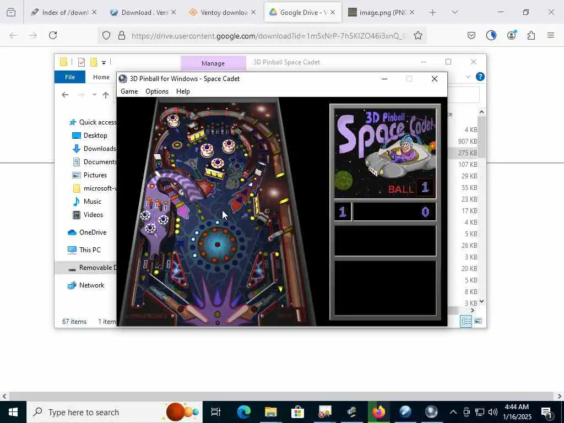This screenshot has width=564, height=423.
Task: Click the pinball icon in the title bar
Action: coord(123,79)
